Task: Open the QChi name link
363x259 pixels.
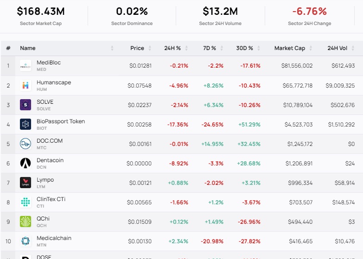Action: click(x=43, y=219)
